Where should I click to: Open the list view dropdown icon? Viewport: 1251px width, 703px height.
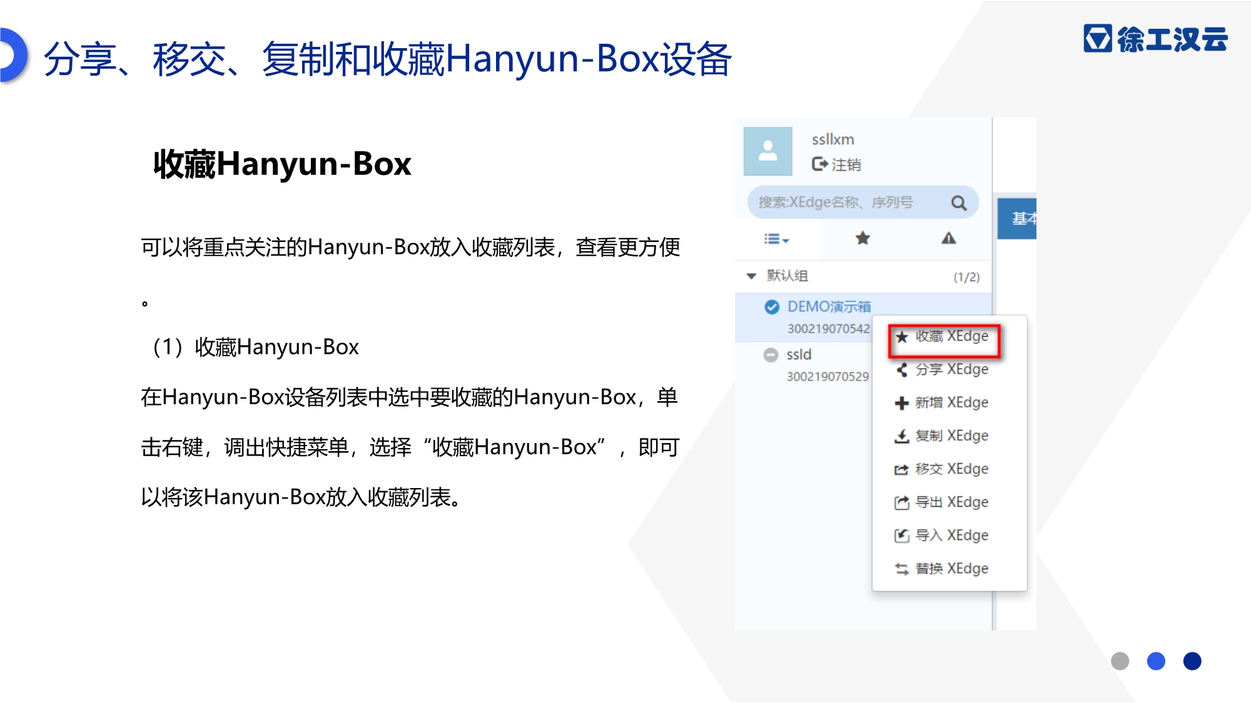(x=776, y=239)
